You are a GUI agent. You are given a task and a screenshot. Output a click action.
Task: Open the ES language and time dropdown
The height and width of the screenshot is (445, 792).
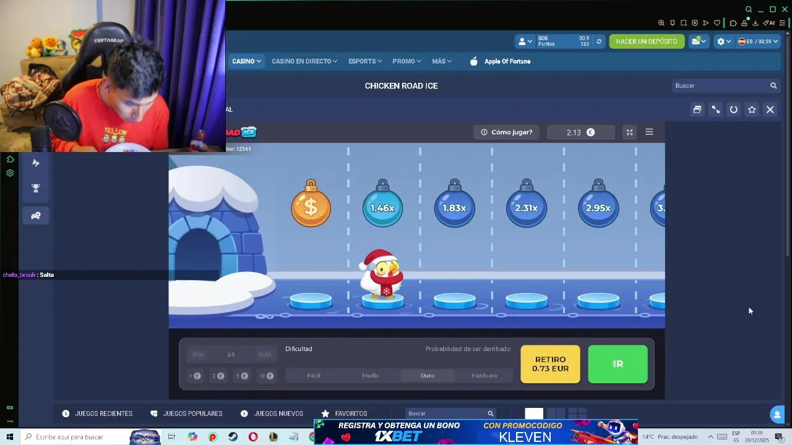pyautogui.click(x=758, y=41)
